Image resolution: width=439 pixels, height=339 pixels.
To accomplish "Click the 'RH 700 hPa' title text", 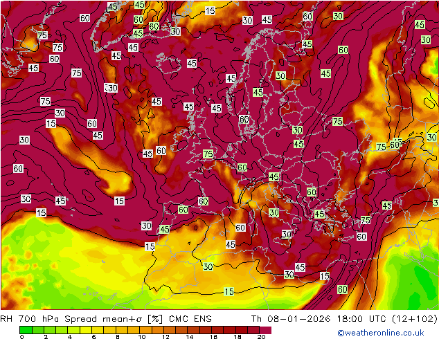I will click(30, 319).
